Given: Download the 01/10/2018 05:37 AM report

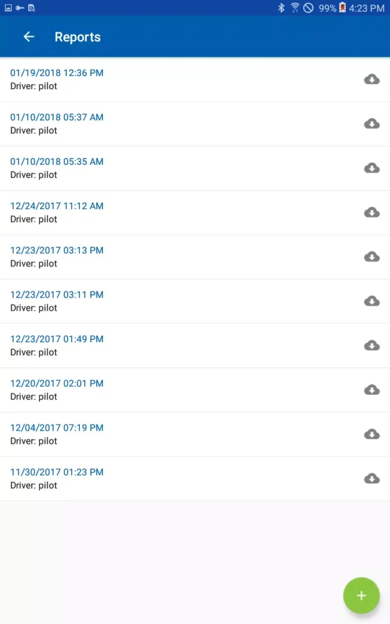Looking at the screenshot, I should click(372, 124).
